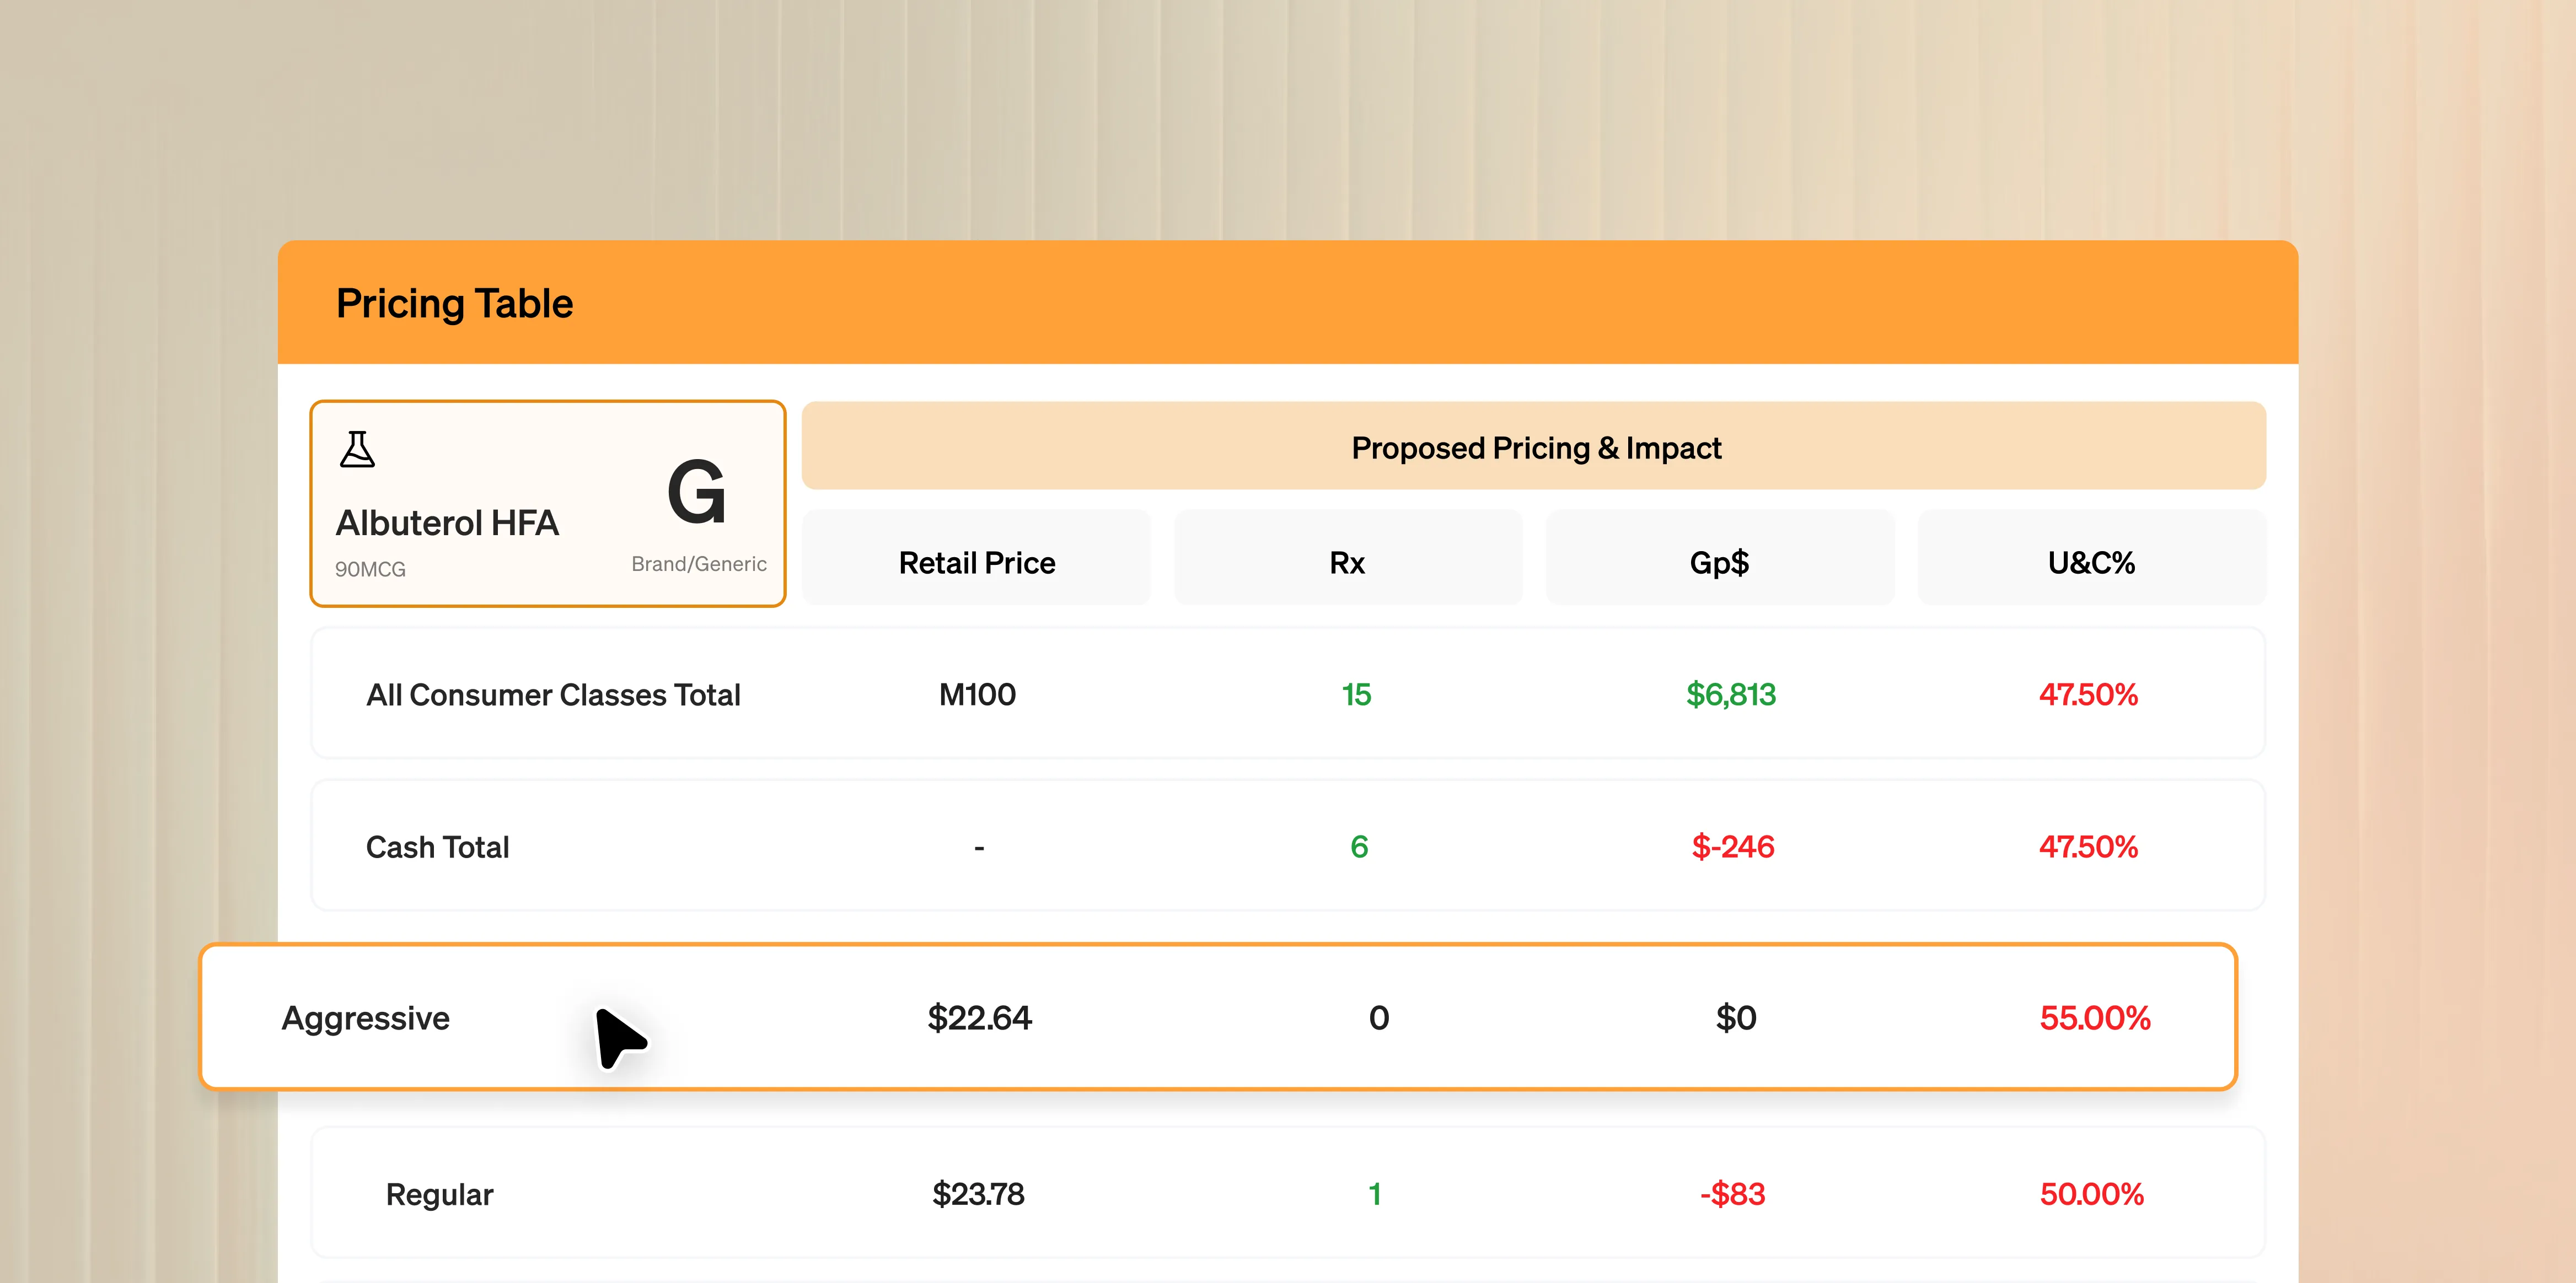Viewport: 2576px width, 1283px height.
Task: Click the $6,813 Gp$ value
Action: (x=1730, y=694)
